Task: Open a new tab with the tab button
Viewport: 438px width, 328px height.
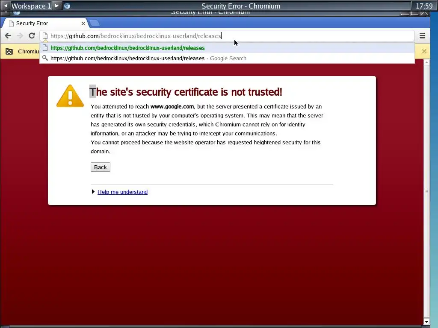Action: click(95, 23)
